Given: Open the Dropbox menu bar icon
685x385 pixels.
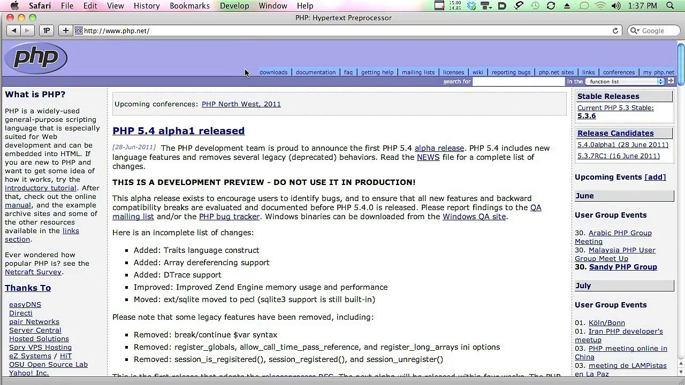Looking at the screenshot, I should coord(471,6).
